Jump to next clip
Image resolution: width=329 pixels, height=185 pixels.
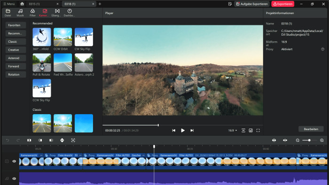click(x=192, y=131)
